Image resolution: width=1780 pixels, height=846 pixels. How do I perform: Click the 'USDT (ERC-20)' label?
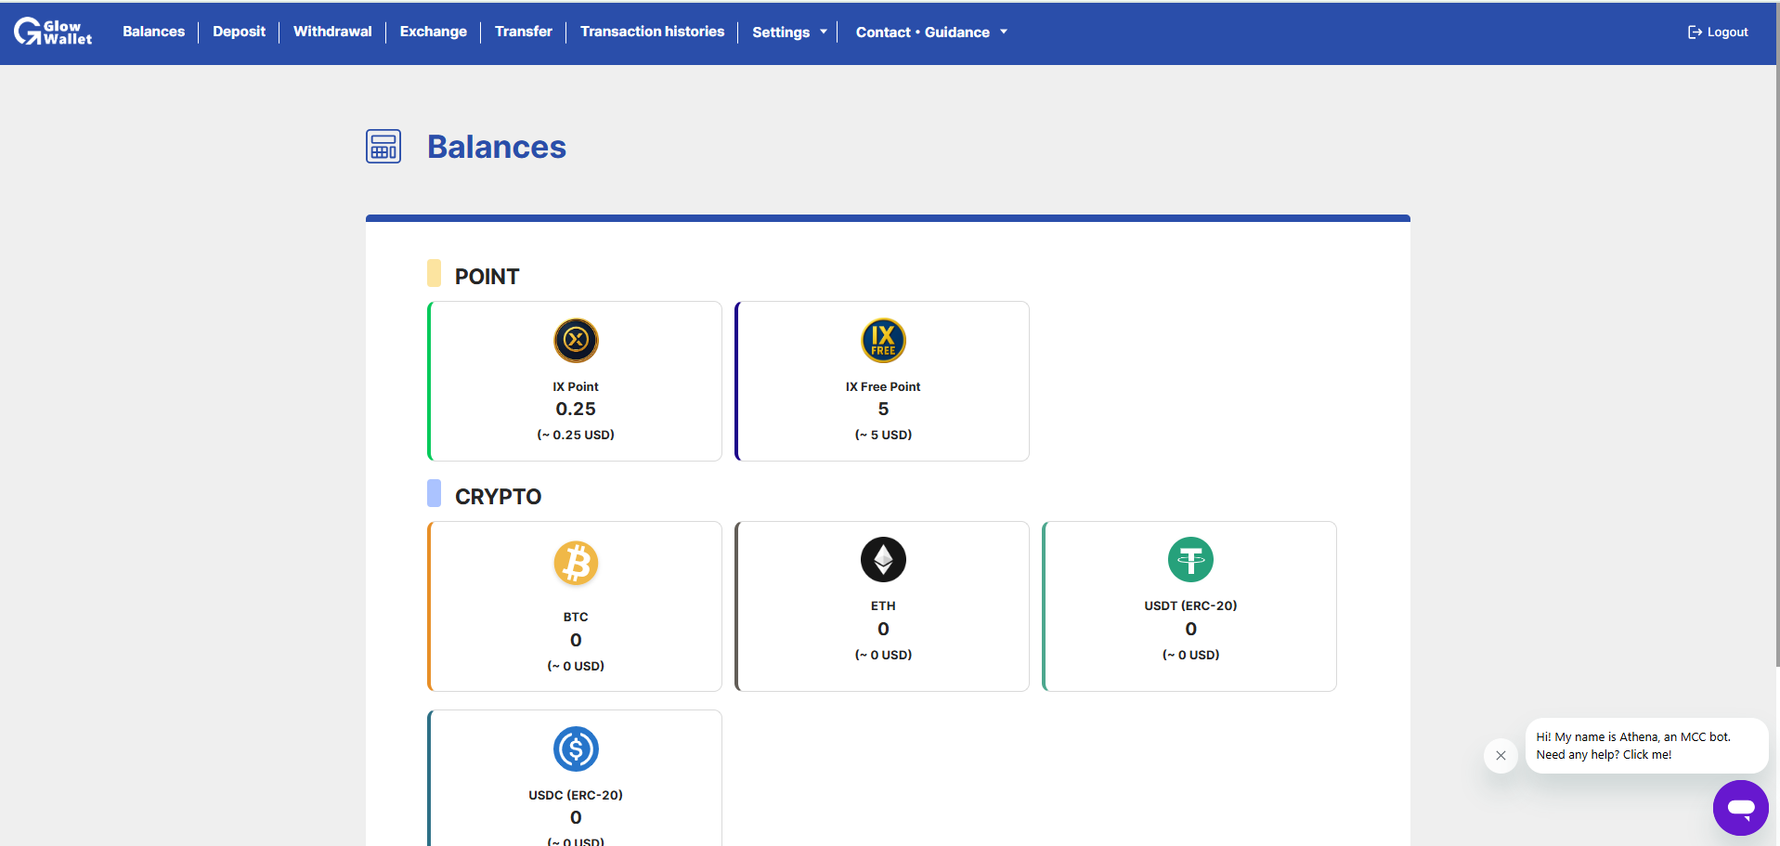coord(1190,605)
